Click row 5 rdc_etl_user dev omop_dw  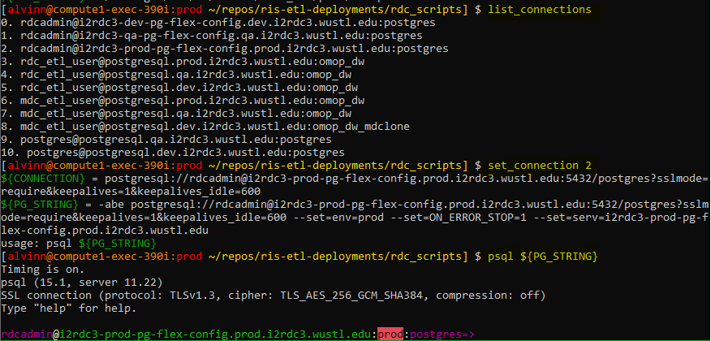(179, 88)
